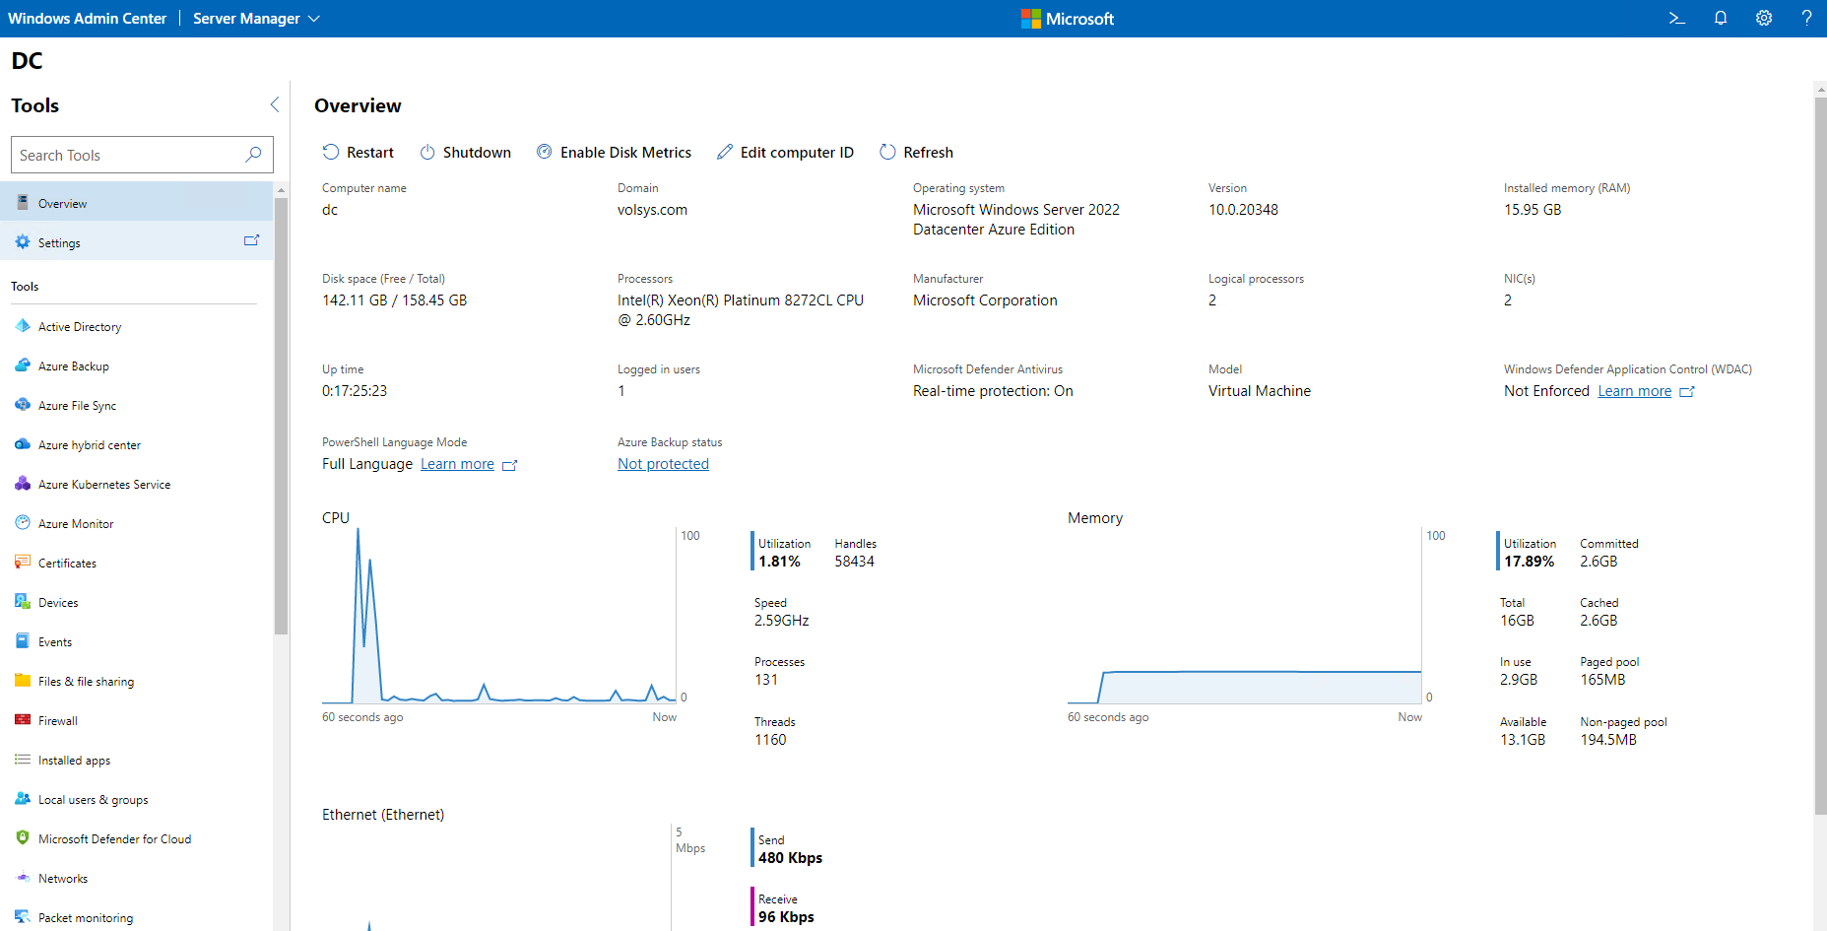This screenshot has width=1827, height=931.
Task: Click the Azure File Sync icon
Action: coord(23,405)
